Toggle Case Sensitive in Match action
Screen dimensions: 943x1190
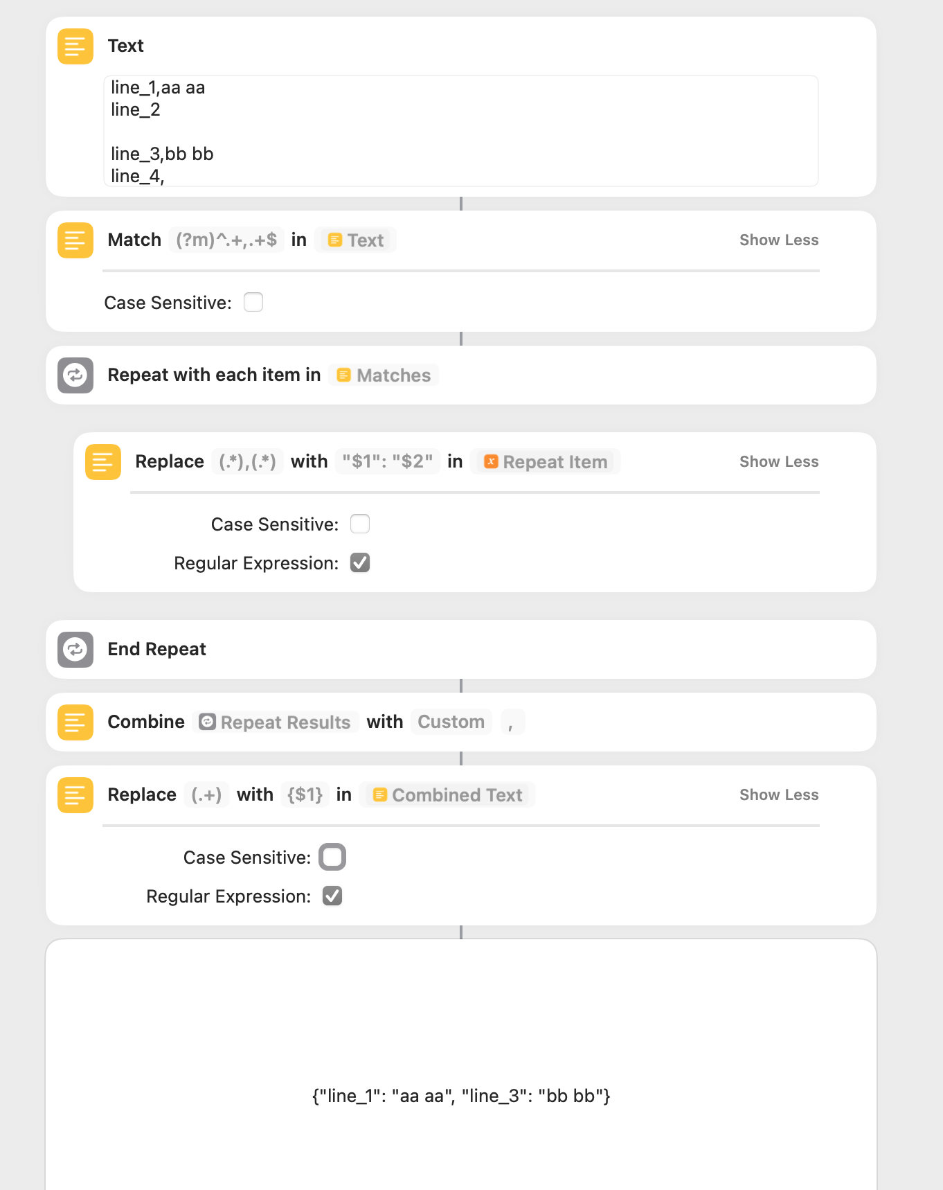[253, 302]
